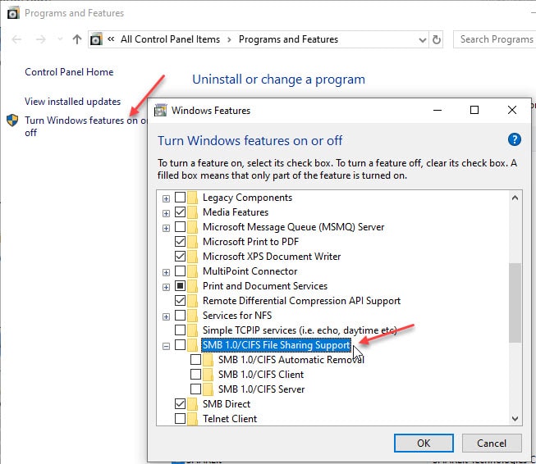Screen dimensions: 536x464
Task: Click the feature list scroll down arrow
Action: tap(515, 418)
